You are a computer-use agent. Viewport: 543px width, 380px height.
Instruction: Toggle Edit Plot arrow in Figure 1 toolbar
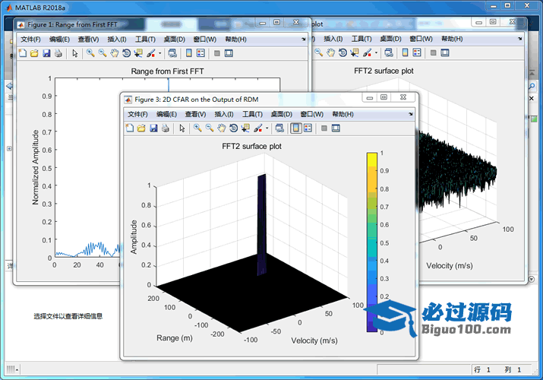[74, 53]
